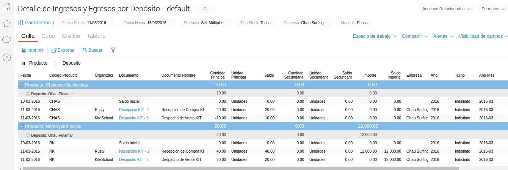Click the Exportar button
The width and height of the screenshot is (508, 170).
(x=63, y=50)
